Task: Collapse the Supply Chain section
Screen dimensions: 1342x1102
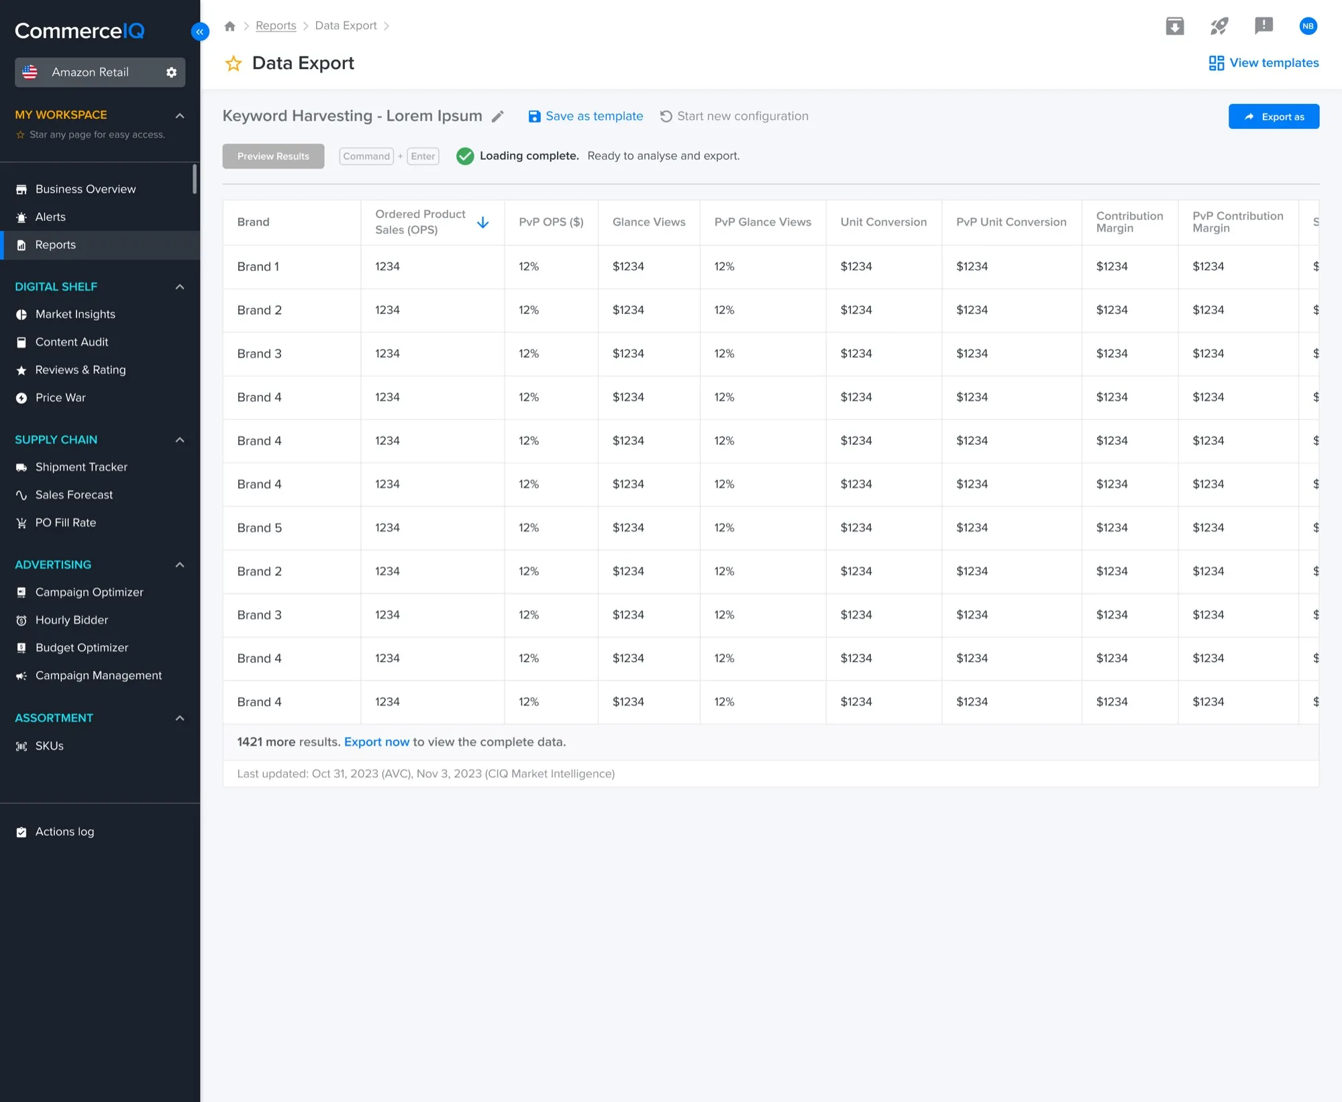Action: tap(180, 440)
